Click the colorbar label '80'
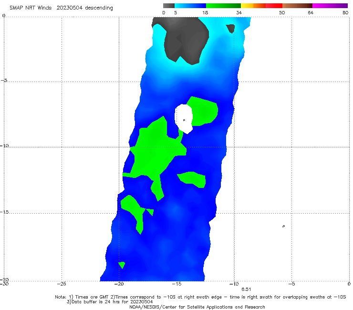This screenshot has width=353, height=310. tap(345, 12)
